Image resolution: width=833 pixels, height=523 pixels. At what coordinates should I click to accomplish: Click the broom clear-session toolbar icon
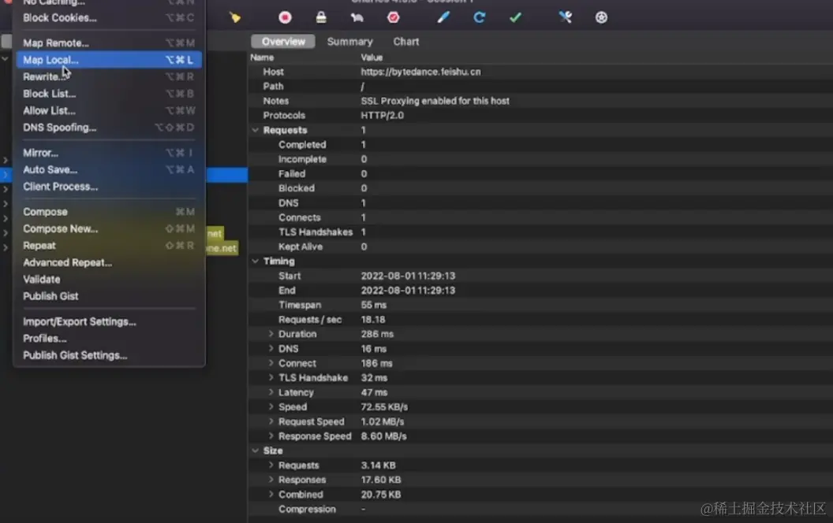pos(235,17)
